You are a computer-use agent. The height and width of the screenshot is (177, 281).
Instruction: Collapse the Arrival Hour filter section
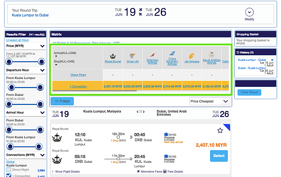click(42, 113)
